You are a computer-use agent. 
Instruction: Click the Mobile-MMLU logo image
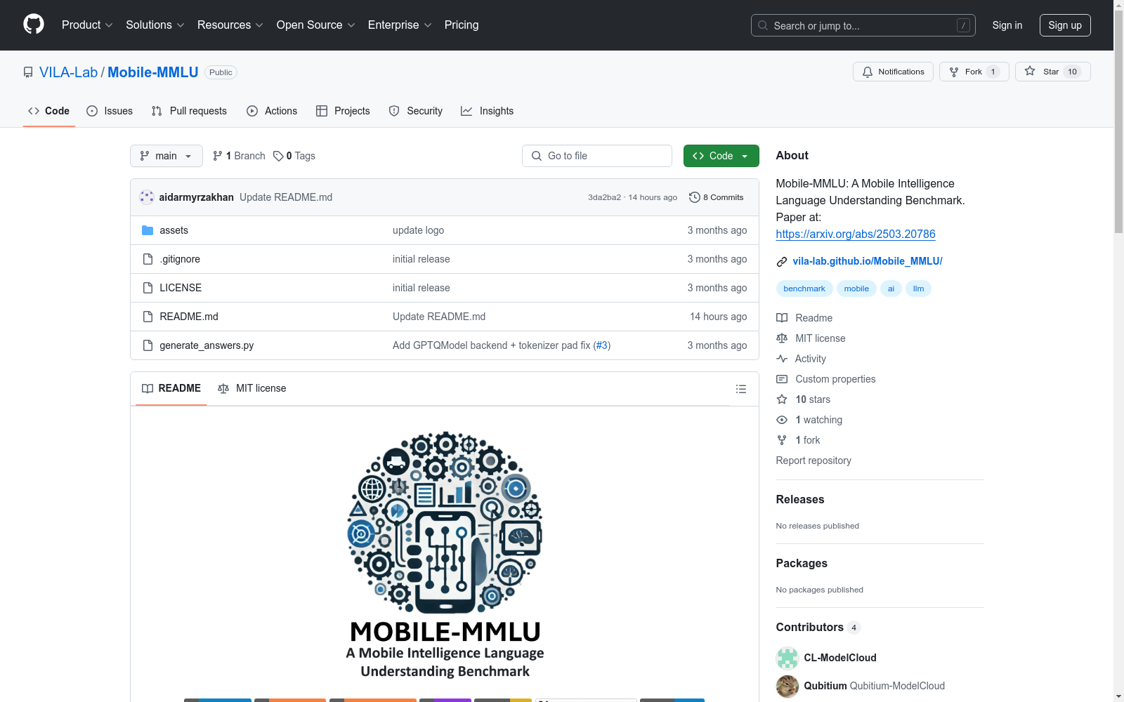click(x=445, y=555)
